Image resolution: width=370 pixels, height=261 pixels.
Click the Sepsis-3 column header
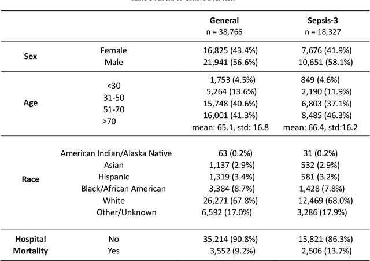(x=323, y=20)
